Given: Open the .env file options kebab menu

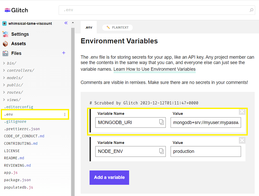Looking at the screenshot, I should (x=65, y=114).
